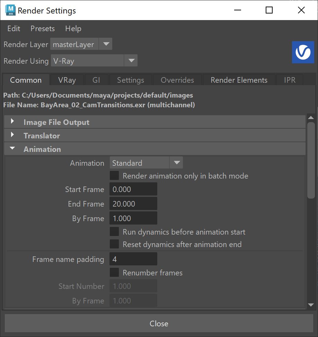Click the scrollbar down arrow
318x337 pixels.
(x=311, y=305)
